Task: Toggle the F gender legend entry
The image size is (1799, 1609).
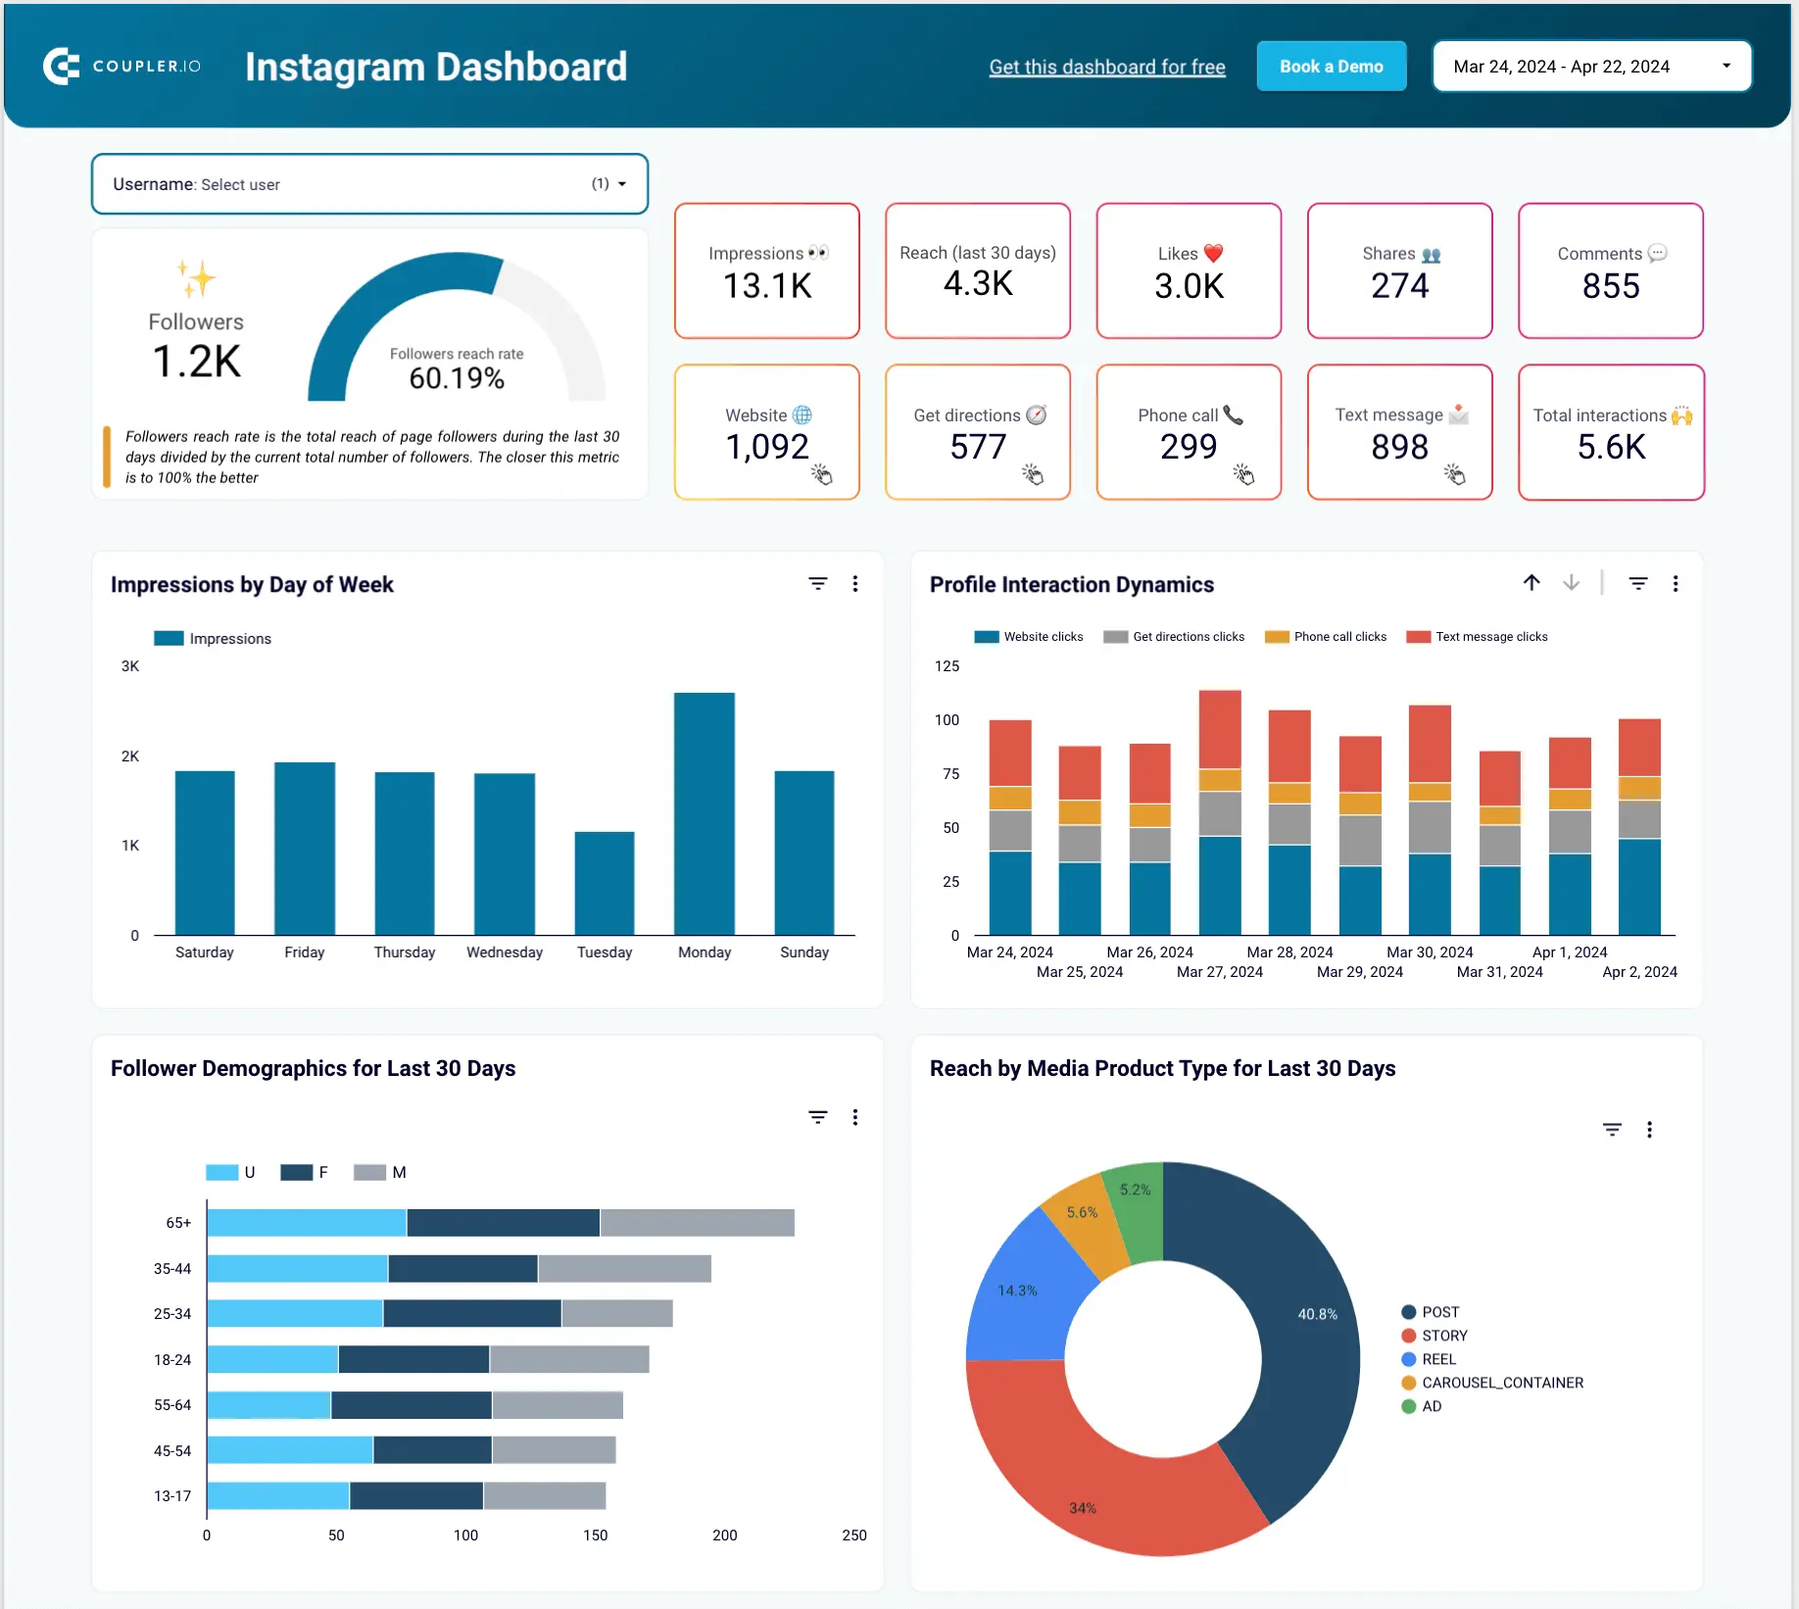Action: click(x=304, y=1172)
